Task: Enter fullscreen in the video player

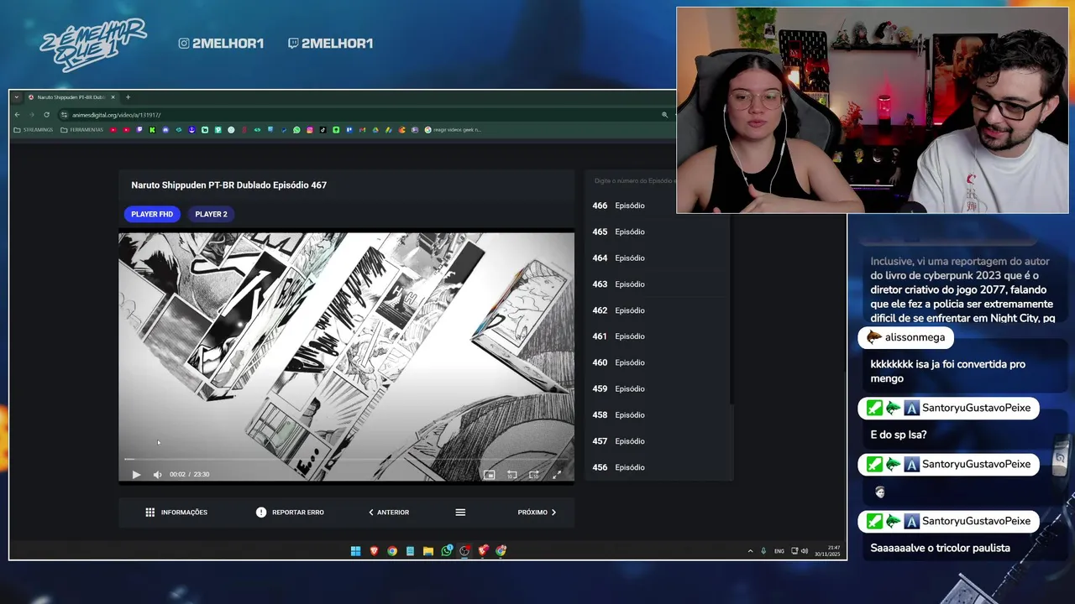Action: 556,475
